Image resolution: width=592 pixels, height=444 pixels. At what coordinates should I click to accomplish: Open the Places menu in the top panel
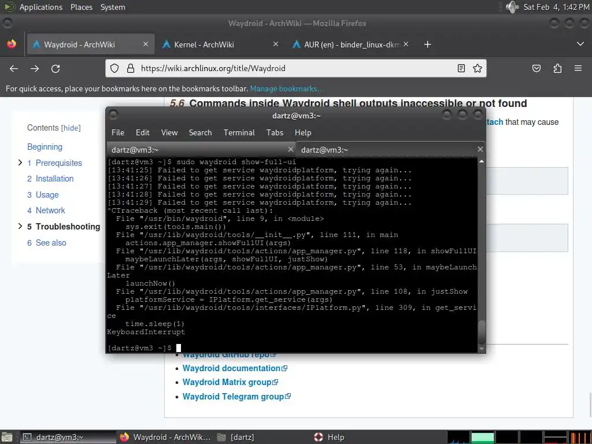(81, 7)
